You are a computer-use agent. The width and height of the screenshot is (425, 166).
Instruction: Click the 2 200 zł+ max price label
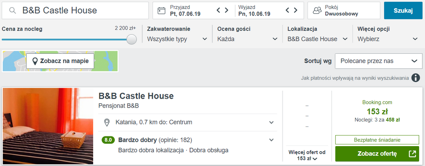click(x=125, y=28)
